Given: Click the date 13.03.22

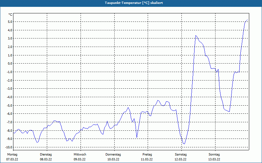Looking at the screenshot, I should pyautogui.click(x=214, y=159).
